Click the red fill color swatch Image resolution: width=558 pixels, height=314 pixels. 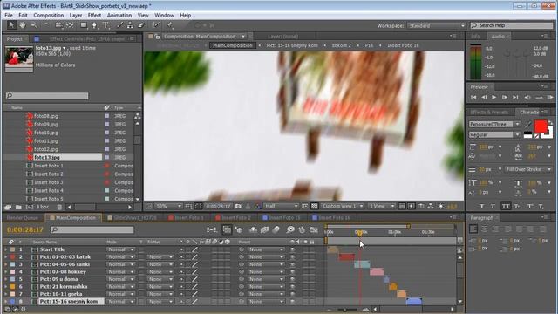pyautogui.click(x=541, y=127)
